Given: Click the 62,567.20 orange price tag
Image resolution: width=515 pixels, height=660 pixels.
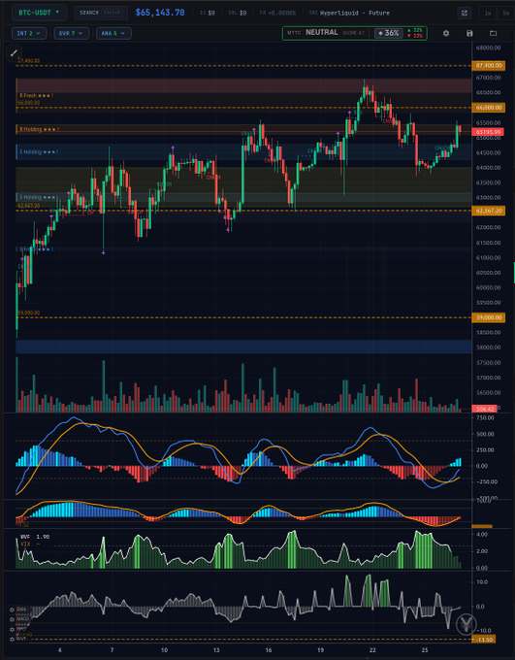Looking at the screenshot, I should point(489,210).
